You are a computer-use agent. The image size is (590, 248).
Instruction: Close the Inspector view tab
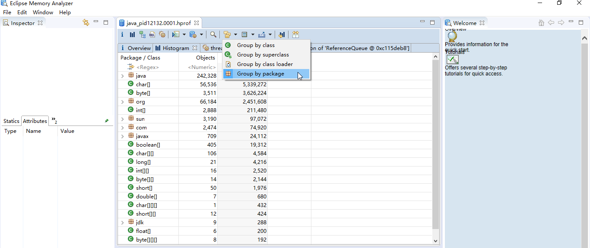pos(40,23)
